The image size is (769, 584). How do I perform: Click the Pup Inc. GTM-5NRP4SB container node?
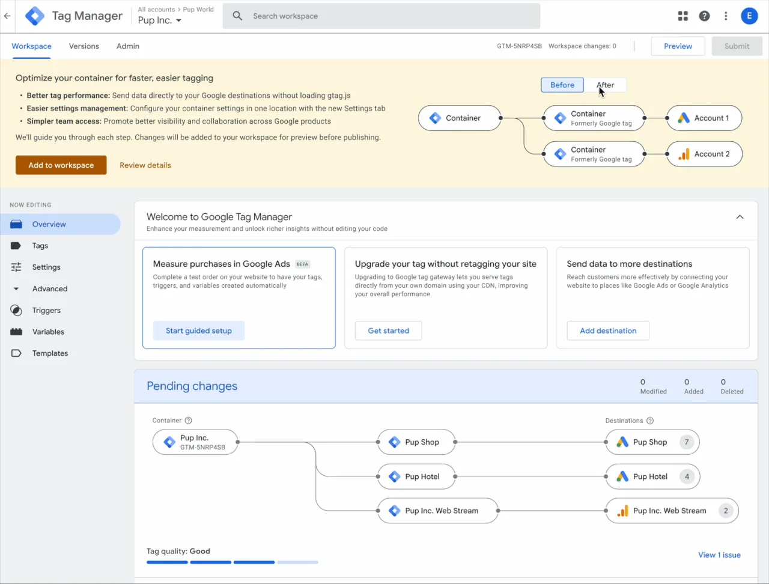(195, 442)
